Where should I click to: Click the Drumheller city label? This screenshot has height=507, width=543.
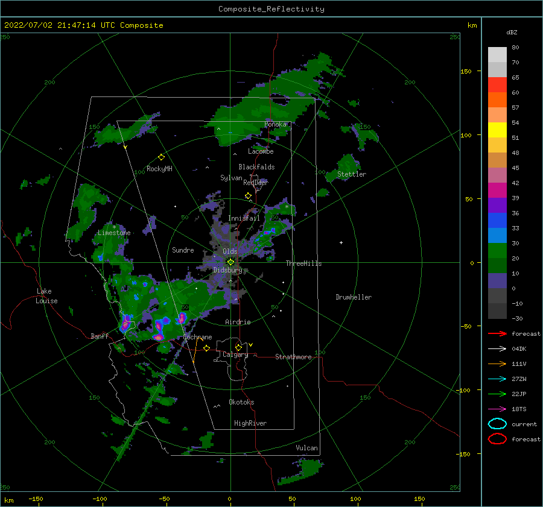click(354, 297)
